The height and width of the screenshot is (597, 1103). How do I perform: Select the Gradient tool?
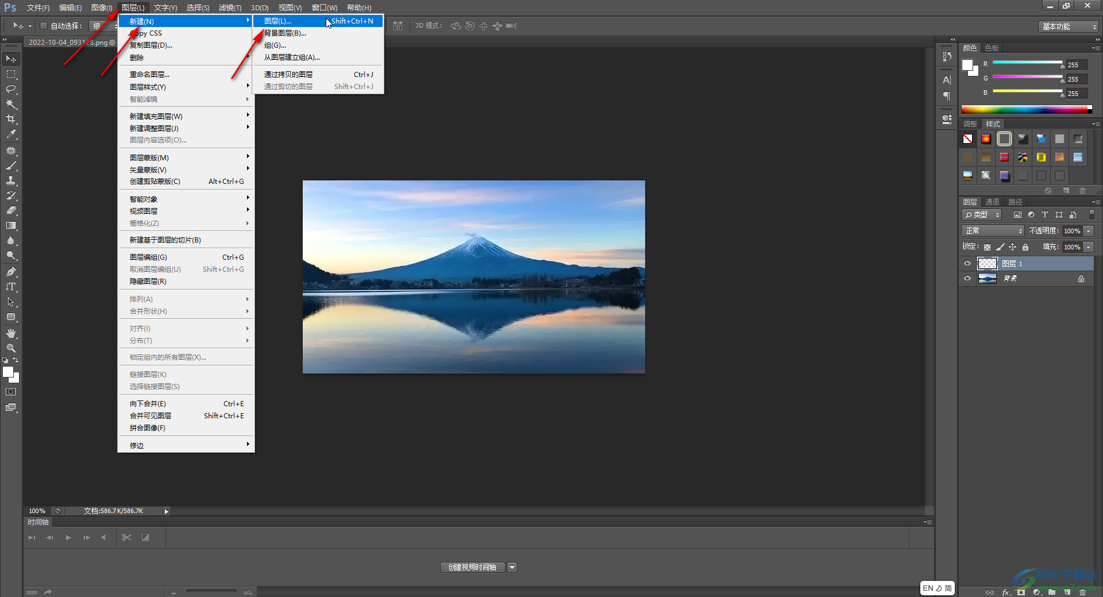tap(11, 225)
